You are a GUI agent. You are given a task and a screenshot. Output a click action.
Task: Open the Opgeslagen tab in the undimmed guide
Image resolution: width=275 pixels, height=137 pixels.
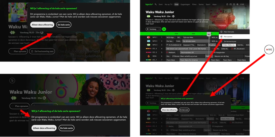(185, 4)
